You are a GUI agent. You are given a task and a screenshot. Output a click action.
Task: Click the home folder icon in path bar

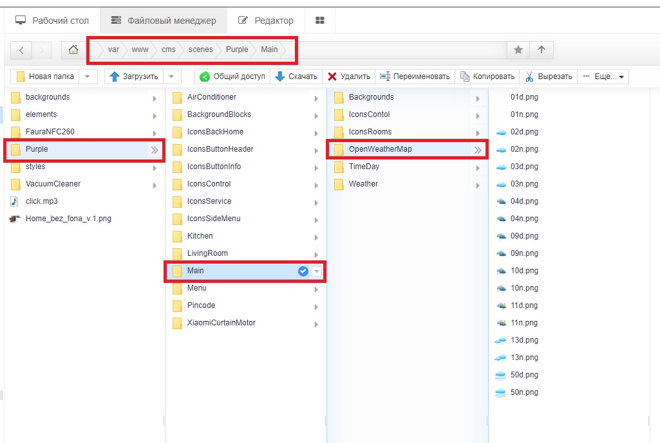pos(73,50)
